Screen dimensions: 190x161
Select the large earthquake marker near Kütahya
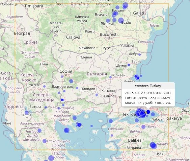click(153, 145)
